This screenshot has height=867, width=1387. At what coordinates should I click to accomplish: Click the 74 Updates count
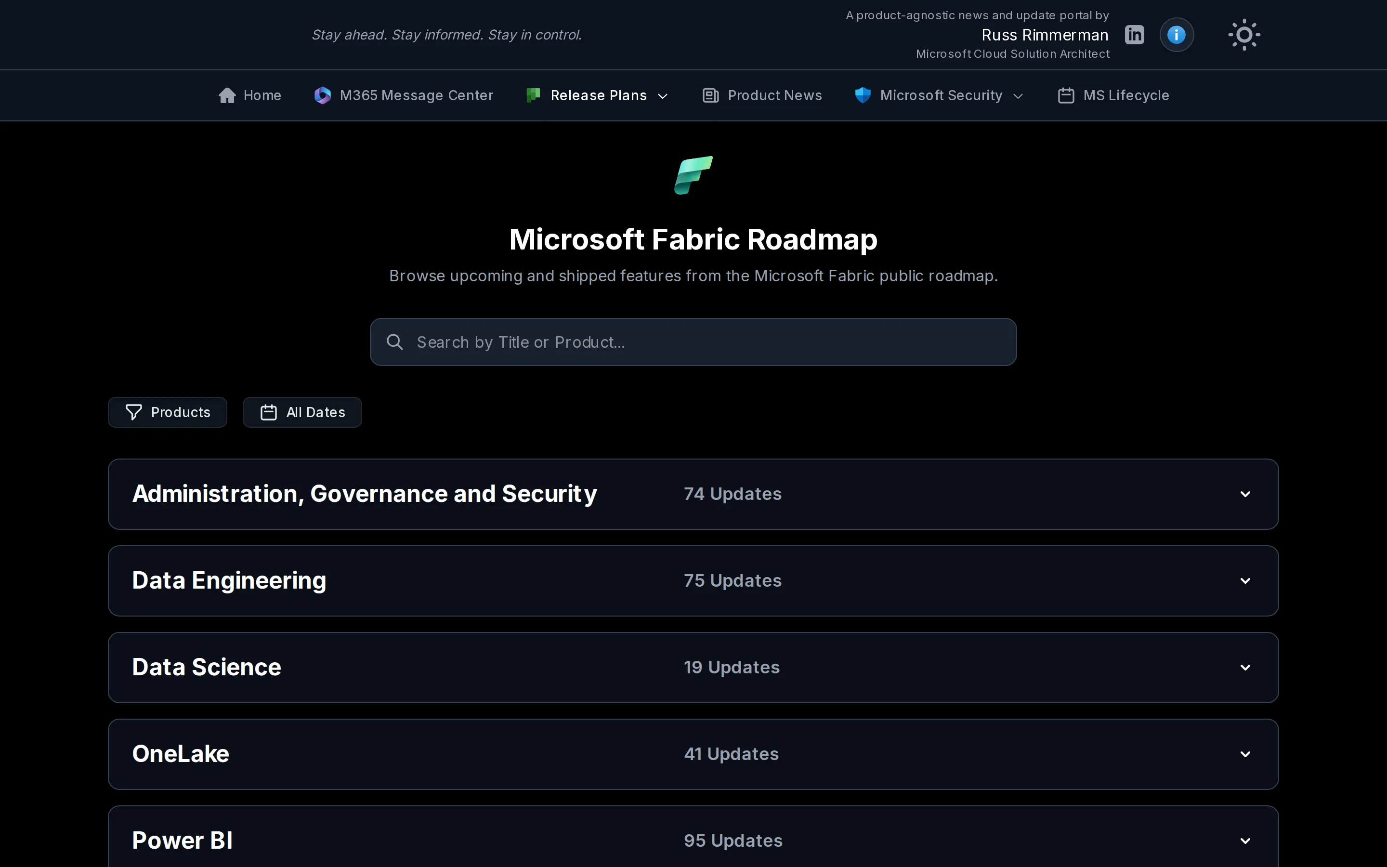coord(733,494)
